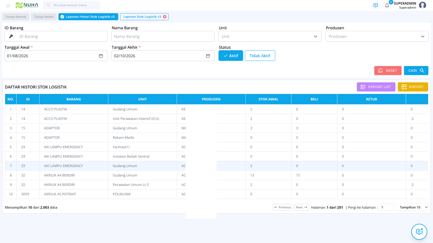Open the Tampilkan 10 rows-per-page dropdown
433x243 pixels.
coord(412,207)
